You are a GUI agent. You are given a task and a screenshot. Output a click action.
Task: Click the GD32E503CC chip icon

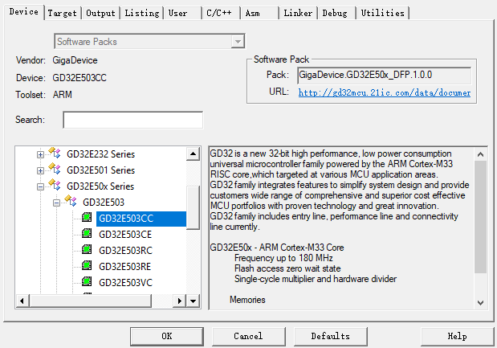[x=87, y=217]
